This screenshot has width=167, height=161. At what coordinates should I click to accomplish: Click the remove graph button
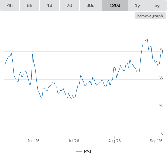(x=150, y=16)
